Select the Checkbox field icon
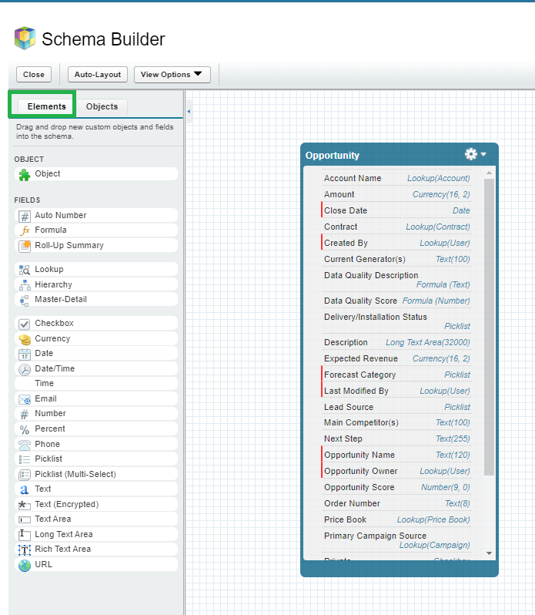Image resolution: width=535 pixels, height=615 pixels. 25,324
